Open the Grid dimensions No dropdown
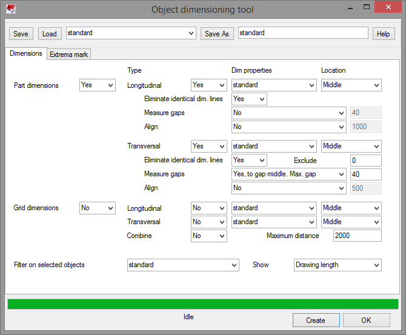The width and height of the screenshot is (406, 335). pos(98,208)
